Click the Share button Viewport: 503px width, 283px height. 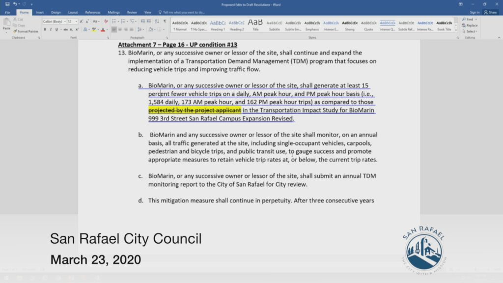491,12
